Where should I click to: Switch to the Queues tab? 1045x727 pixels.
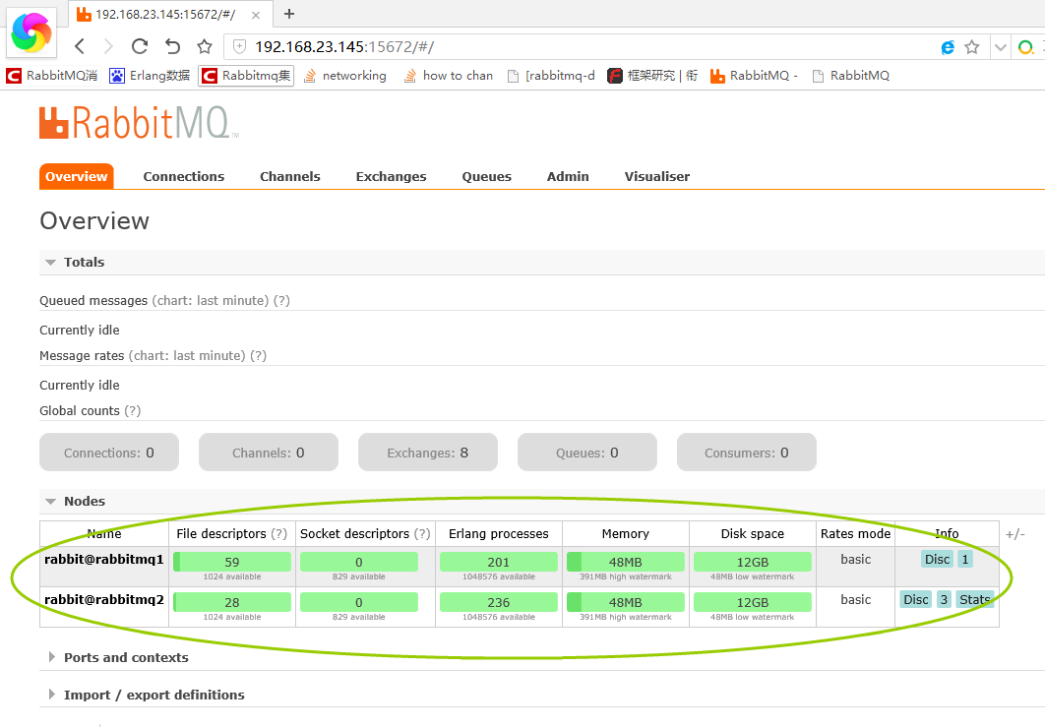click(486, 177)
